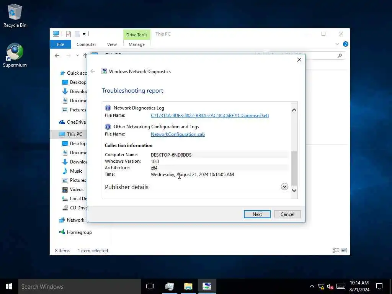Open Explorer recent locations dropdown
This screenshot has height=294, width=392.
77,56
